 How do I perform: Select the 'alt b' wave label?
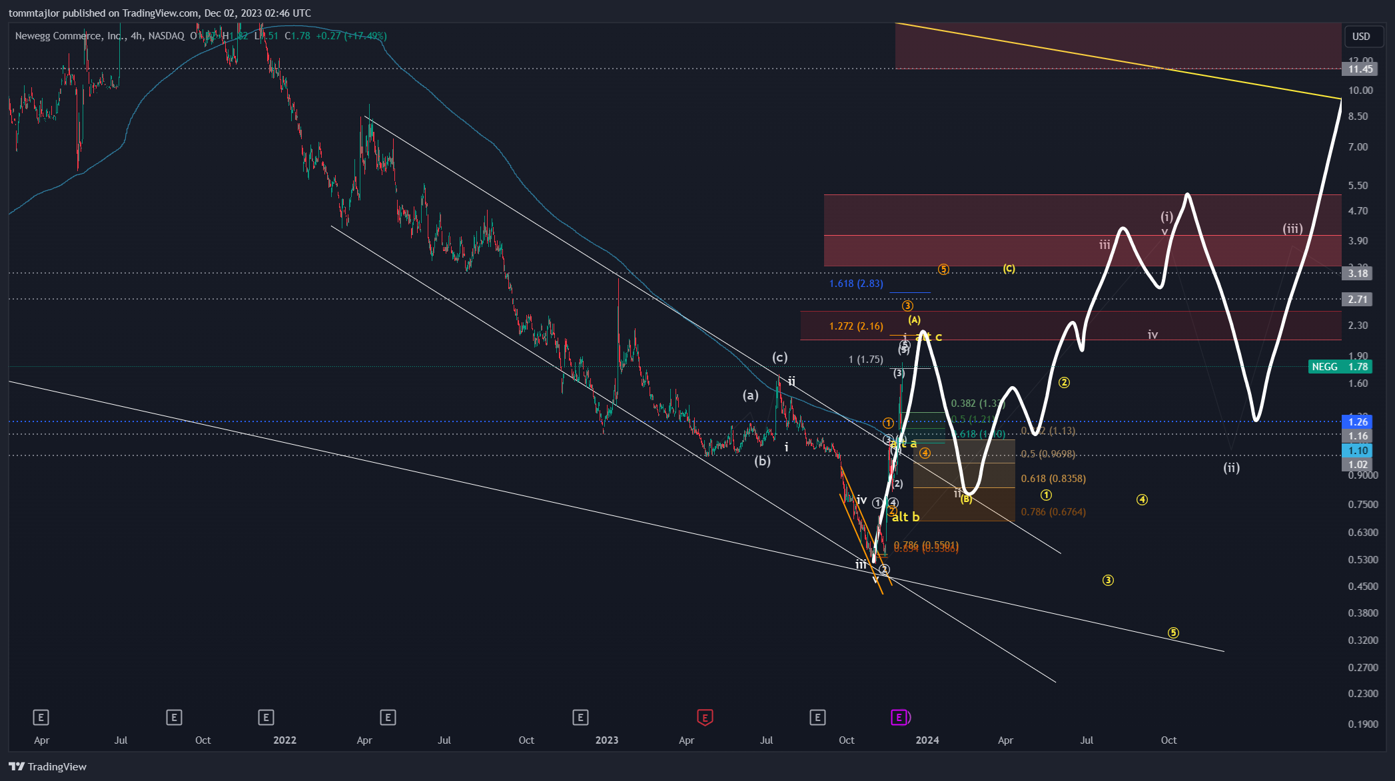[905, 517]
